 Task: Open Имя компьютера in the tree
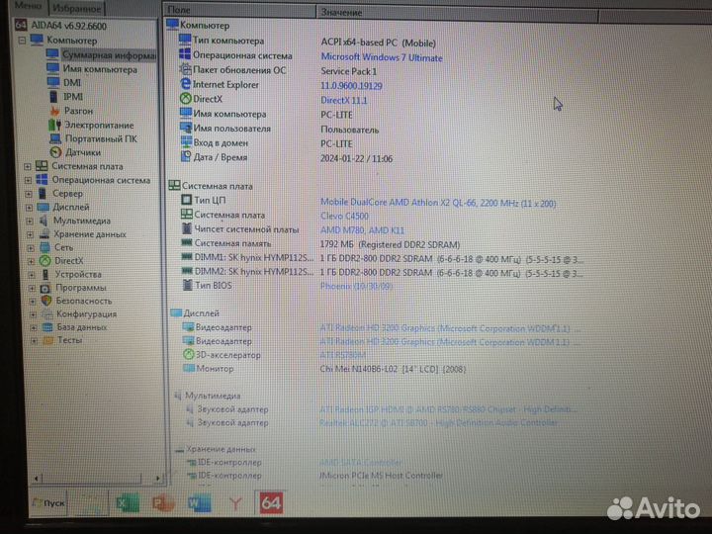[100, 69]
